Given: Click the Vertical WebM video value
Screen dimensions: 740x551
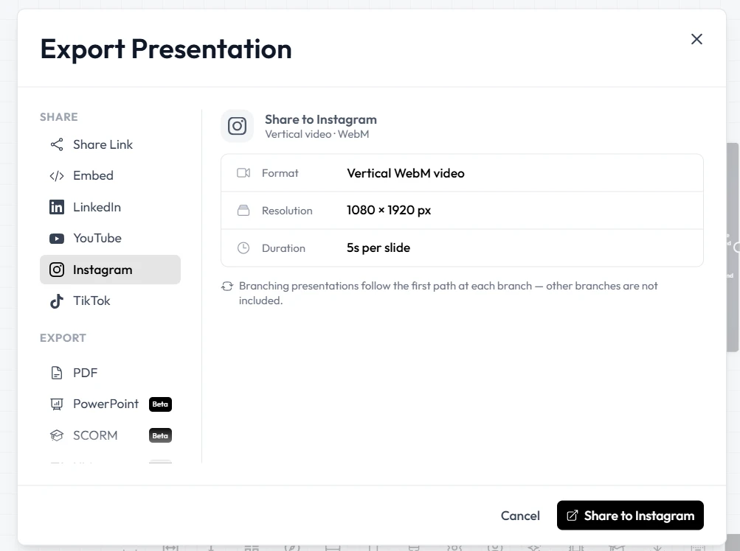Looking at the screenshot, I should (405, 173).
